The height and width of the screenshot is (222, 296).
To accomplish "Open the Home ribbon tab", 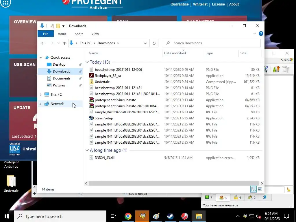I will click(62, 34).
